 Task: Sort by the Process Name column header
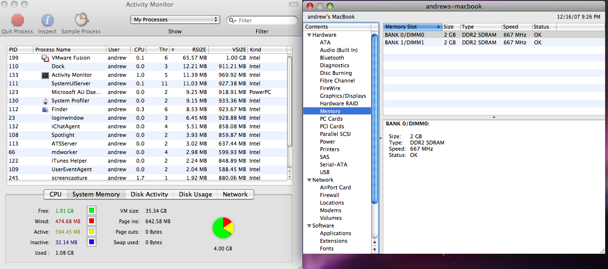pyautogui.click(x=70, y=50)
